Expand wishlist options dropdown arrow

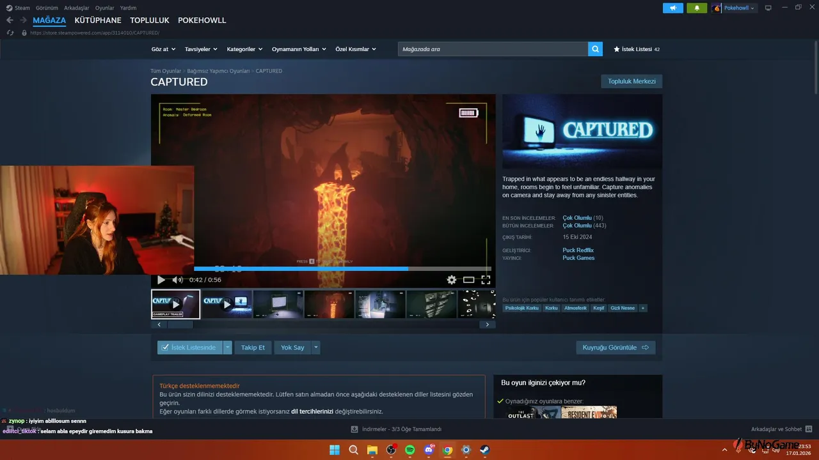(227, 348)
